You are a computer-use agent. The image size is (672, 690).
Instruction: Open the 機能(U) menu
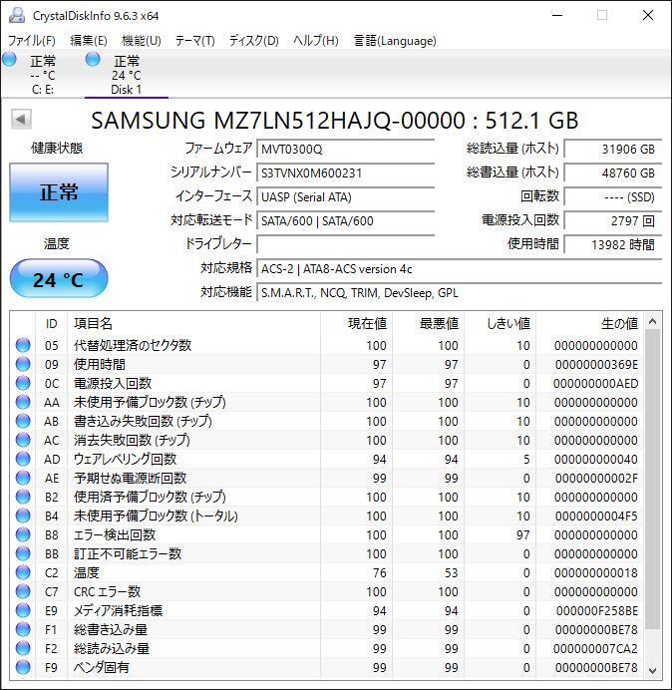pyautogui.click(x=142, y=41)
